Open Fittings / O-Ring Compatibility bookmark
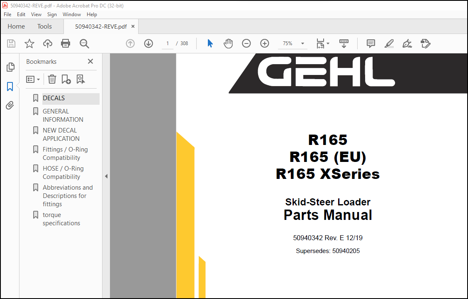 65,153
